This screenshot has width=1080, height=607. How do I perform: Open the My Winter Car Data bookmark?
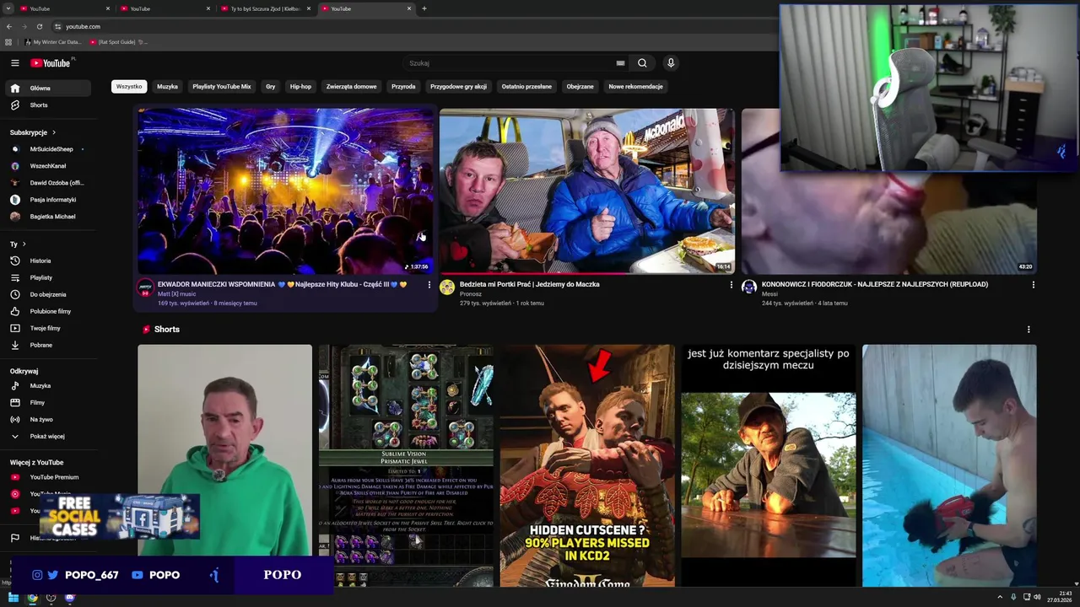tap(51, 41)
